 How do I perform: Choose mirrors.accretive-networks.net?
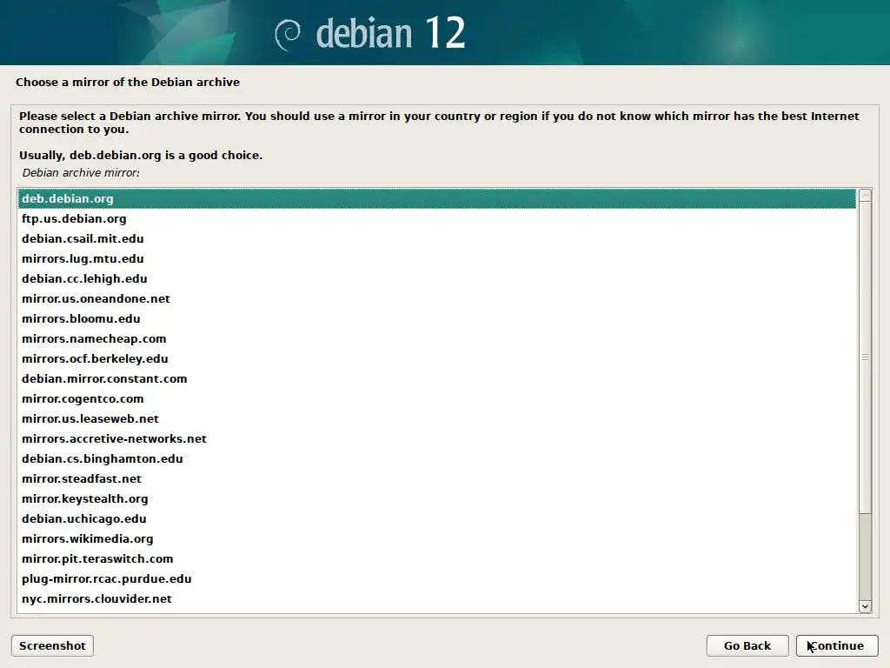[436, 438]
